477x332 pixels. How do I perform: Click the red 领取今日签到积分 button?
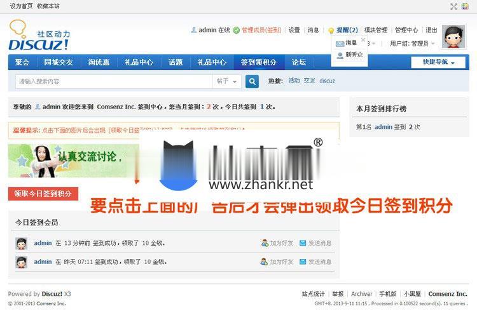click(x=43, y=194)
